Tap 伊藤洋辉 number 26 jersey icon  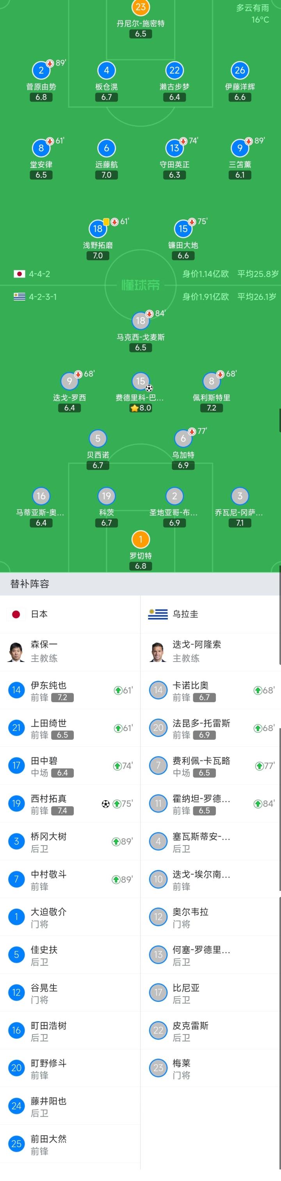point(240,70)
